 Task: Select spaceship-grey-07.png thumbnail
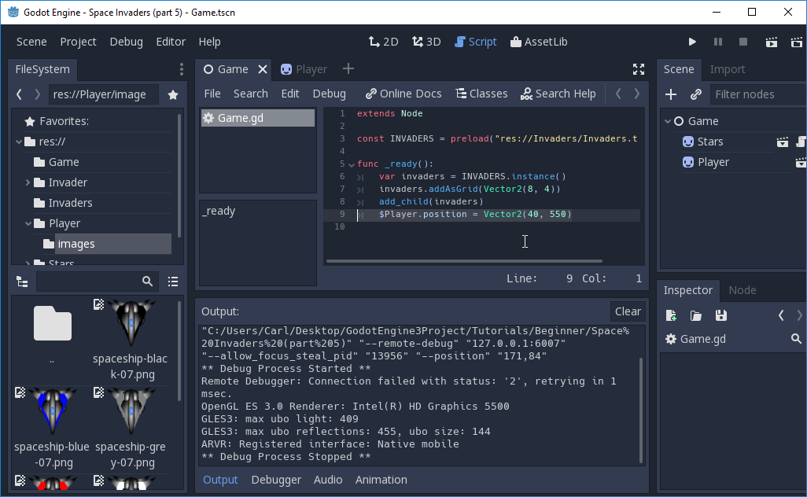pos(131,428)
